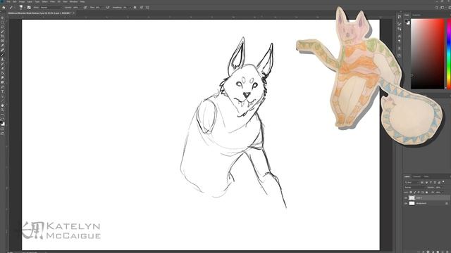The image size is (451, 253).
Task: Enable airbrush-style build-up
Action: coord(108,8)
